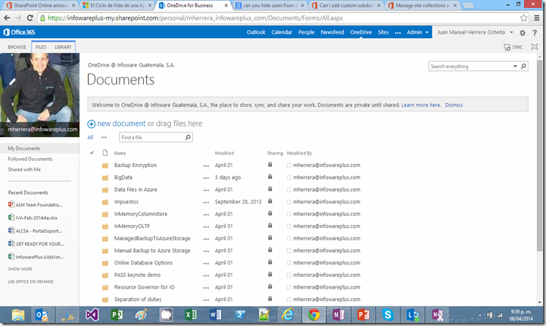Switch to the BROWSE ribbon tab

coord(17,47)
